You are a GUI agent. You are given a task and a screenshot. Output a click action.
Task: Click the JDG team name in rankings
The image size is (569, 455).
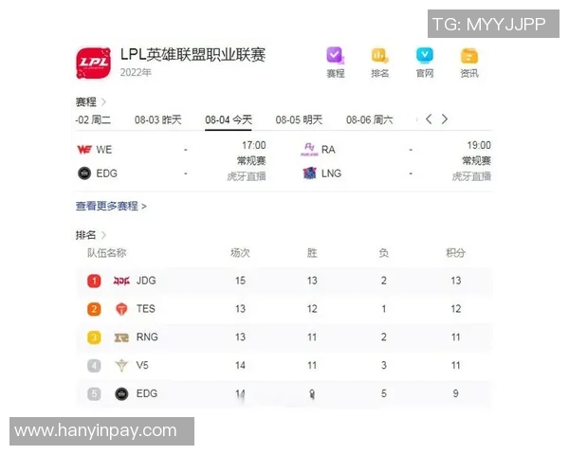[x=146, y=281]
